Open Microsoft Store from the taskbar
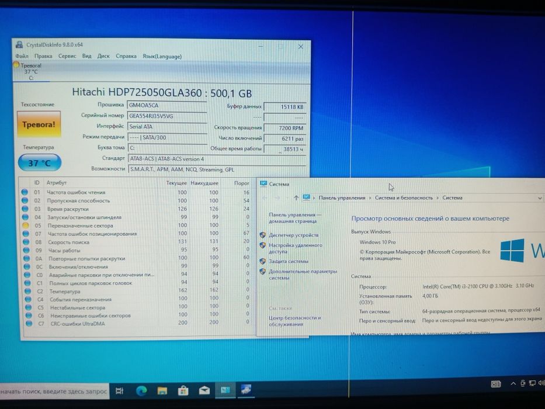 coord(183,391)
